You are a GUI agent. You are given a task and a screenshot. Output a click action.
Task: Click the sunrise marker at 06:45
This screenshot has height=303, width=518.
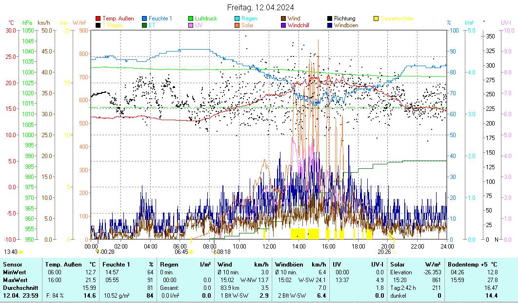tap(191, 252)
